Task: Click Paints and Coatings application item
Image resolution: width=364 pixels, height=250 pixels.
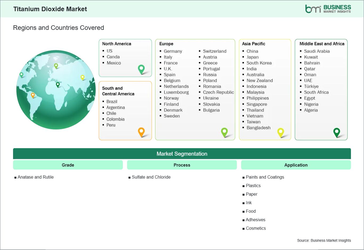Action: [265, 177]
